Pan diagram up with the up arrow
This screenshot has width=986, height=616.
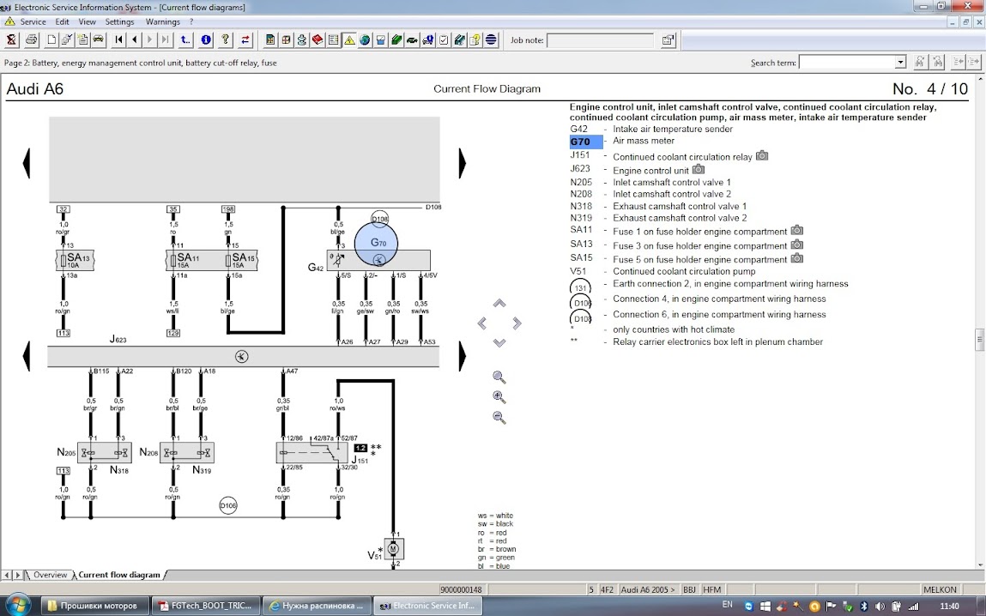499,304
